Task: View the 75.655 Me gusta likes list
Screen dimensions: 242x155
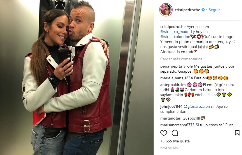Action: (x=175, y=141)
